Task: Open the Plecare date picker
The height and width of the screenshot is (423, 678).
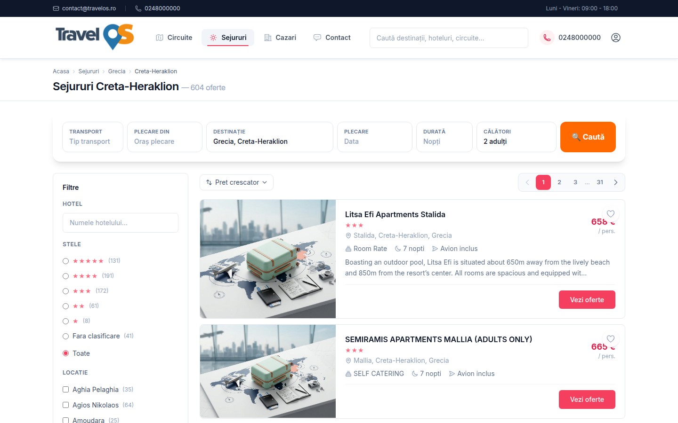Action: pos(375,137)
